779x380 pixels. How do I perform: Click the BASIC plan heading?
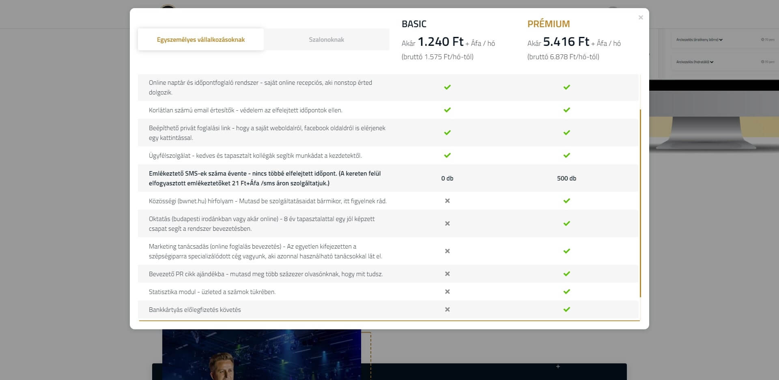click(414, 24)
